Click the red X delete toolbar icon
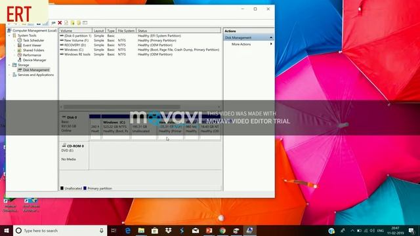Image resolution: width=420 pixels, height=236 pixels. pyautogui.click(x=60, y=23)
